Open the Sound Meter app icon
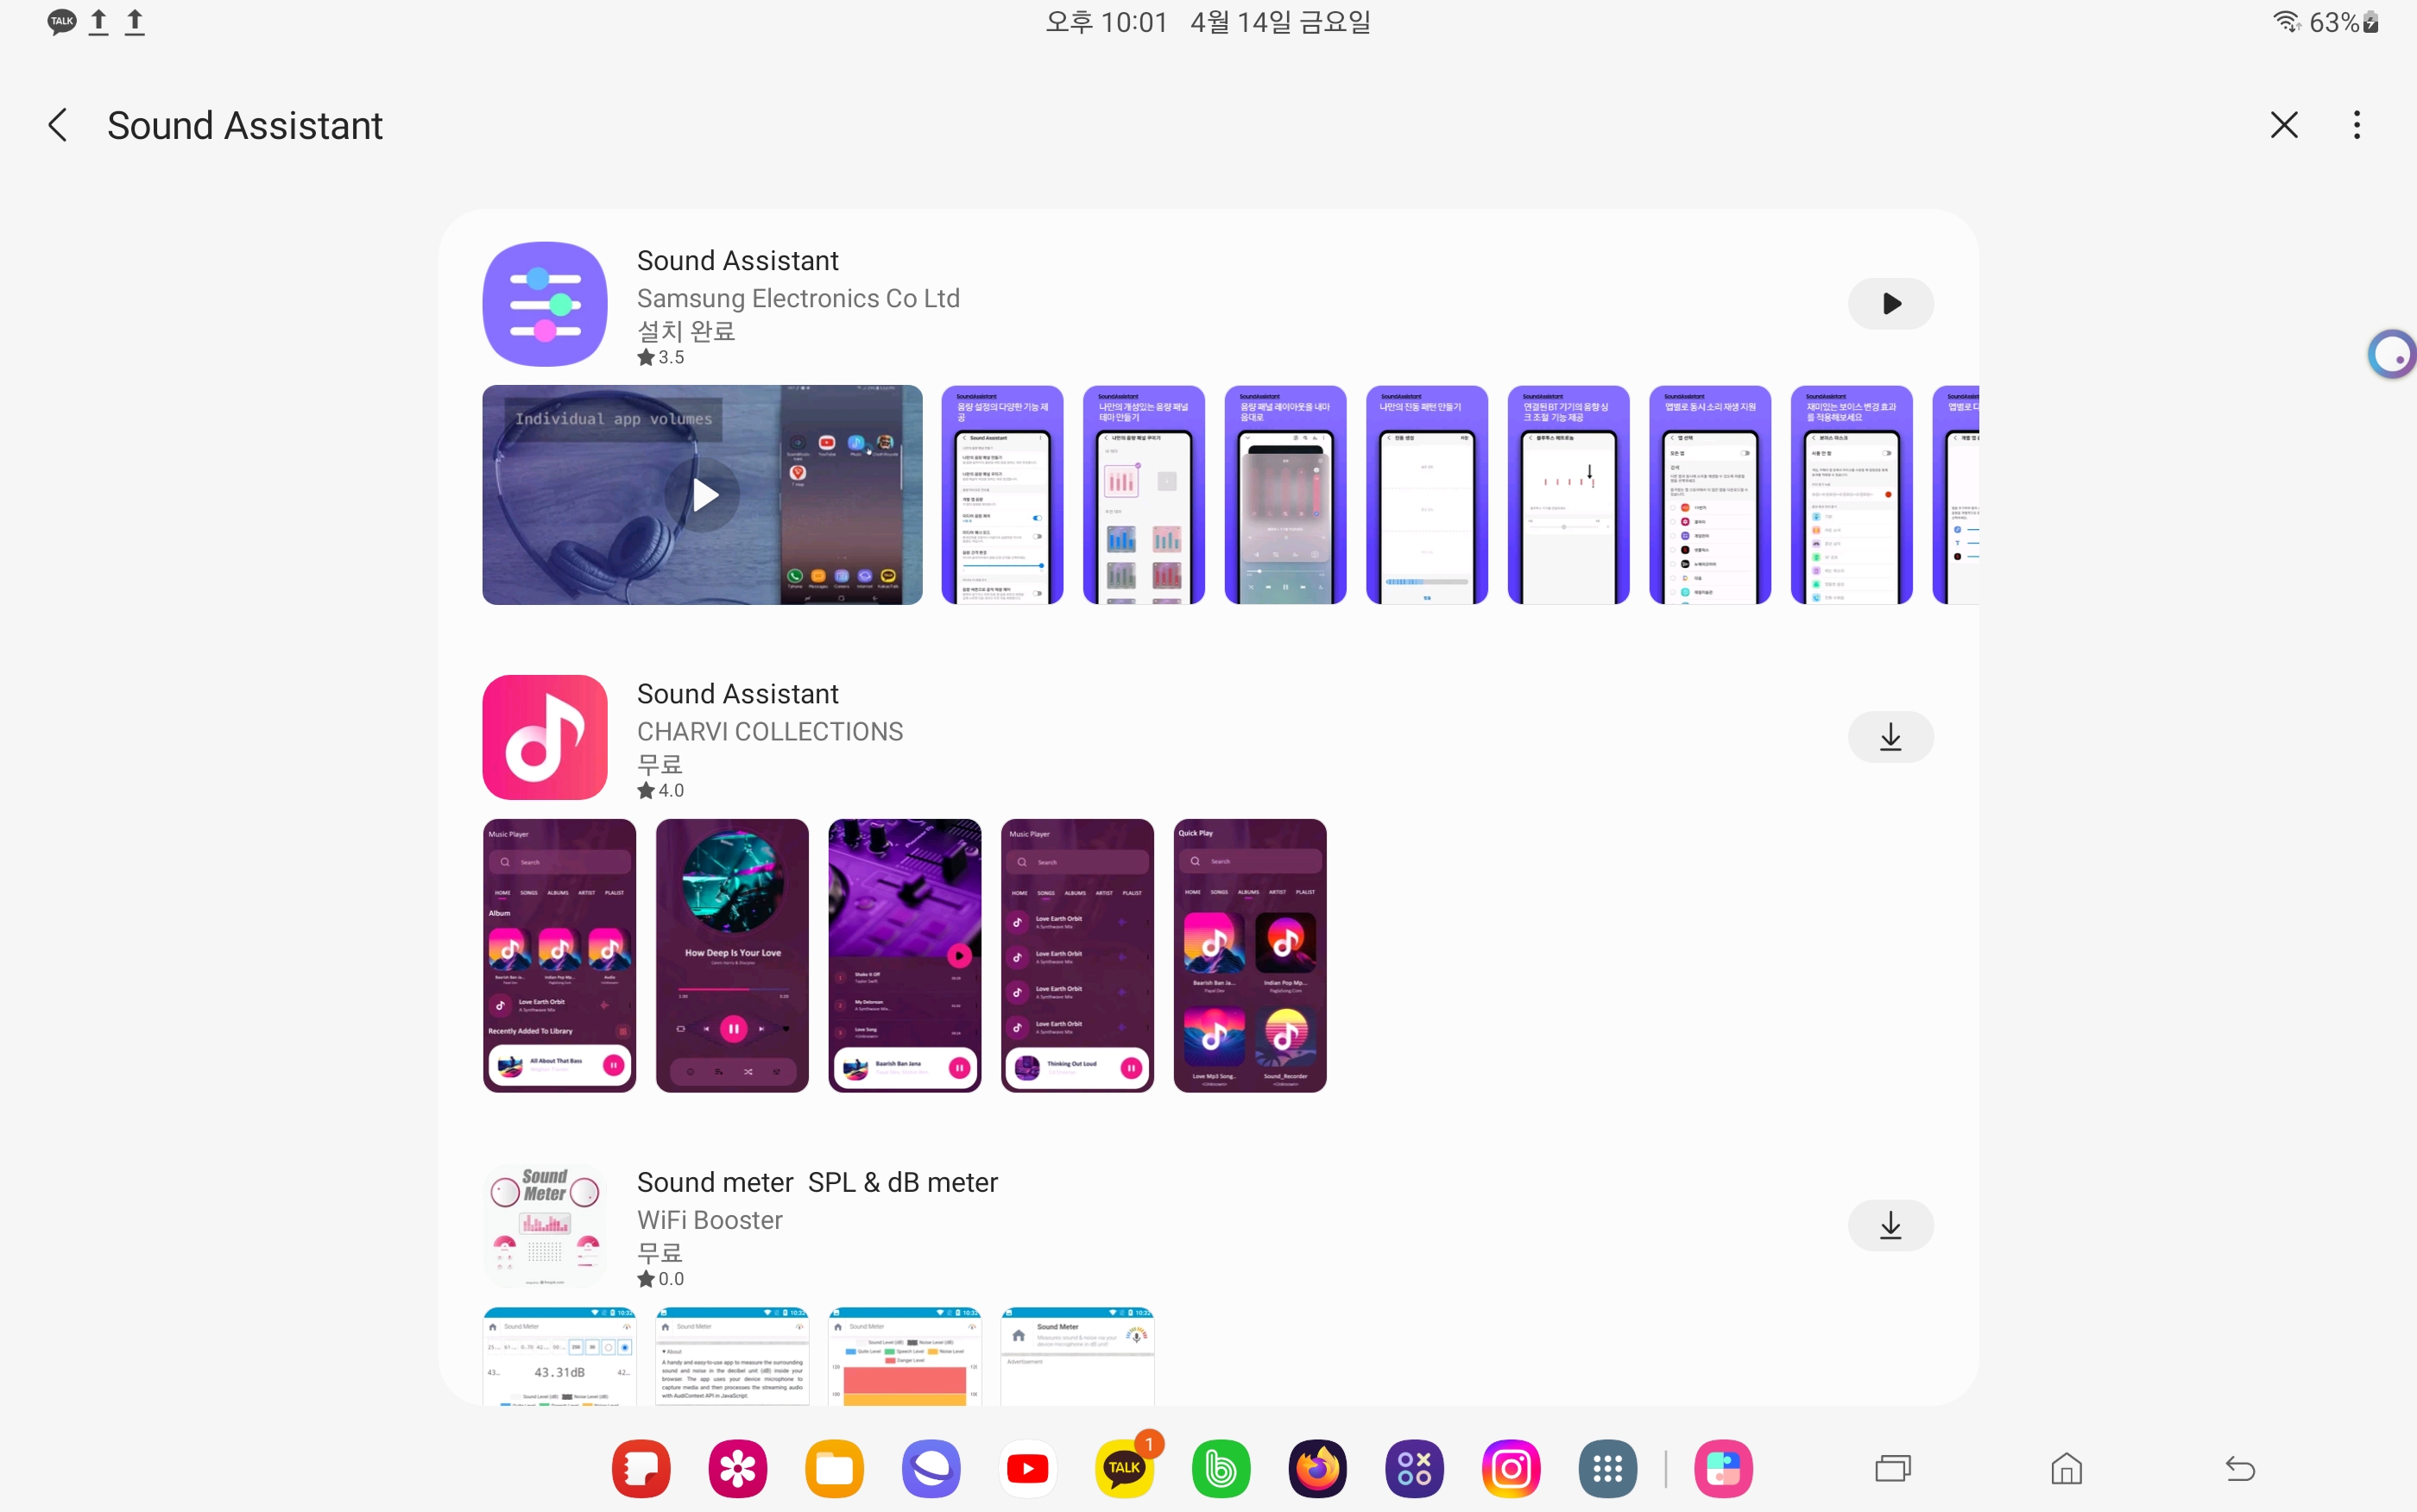Viewport: 2417px width, 1512px height. [x=545, y=1225]
